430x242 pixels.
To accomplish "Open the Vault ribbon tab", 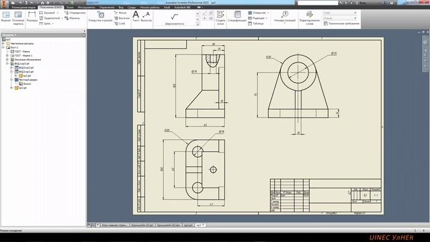I will pyautogui.click(x=167, y=7).
